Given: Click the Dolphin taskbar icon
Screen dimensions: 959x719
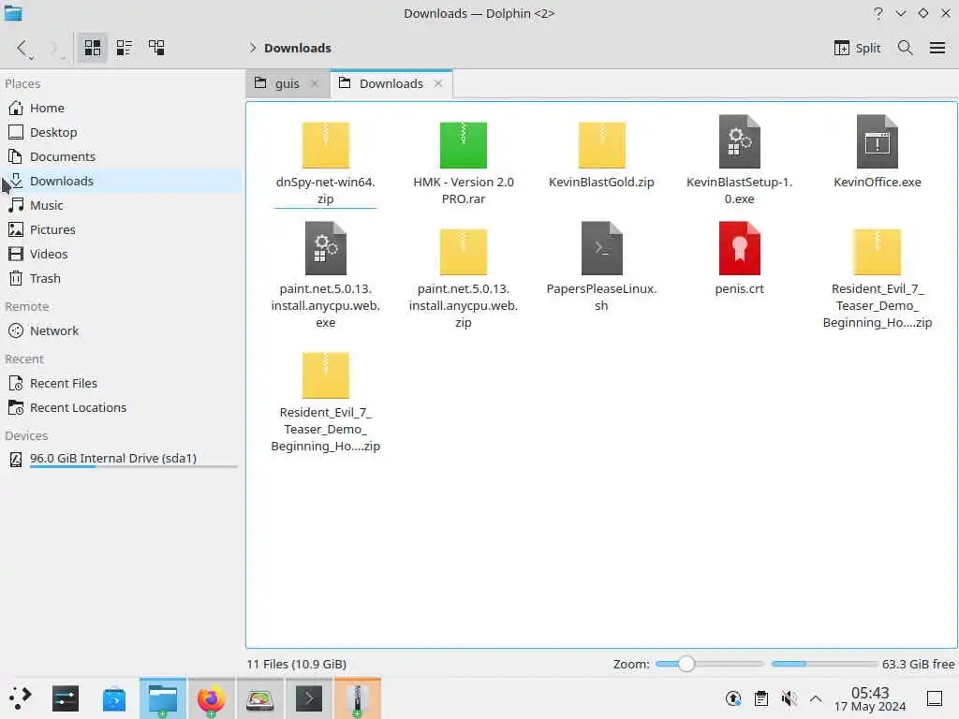Looking at the screenshot, I should (x=163, y=698).
